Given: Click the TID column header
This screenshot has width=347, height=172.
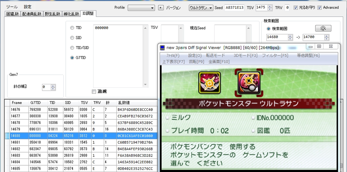Looking at the screenshot, I should coord(55,103).
